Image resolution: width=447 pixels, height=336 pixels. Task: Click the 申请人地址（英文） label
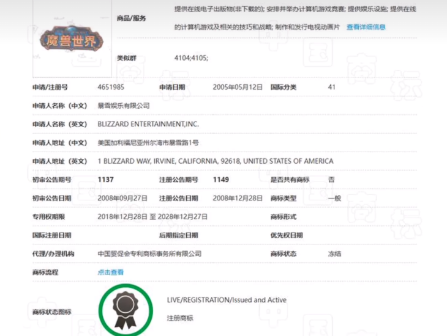point(59,161)
